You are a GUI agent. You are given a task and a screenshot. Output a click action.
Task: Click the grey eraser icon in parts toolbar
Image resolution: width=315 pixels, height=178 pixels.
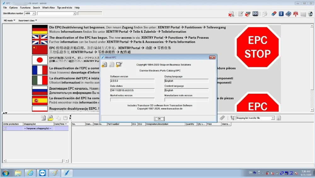tap(222, 118)
